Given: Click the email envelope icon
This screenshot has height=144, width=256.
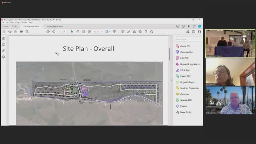Looking at the screenshot, I should 194,32.
